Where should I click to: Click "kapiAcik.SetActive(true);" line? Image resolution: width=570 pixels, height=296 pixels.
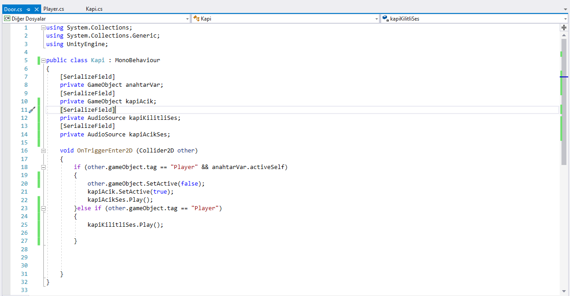131,192
